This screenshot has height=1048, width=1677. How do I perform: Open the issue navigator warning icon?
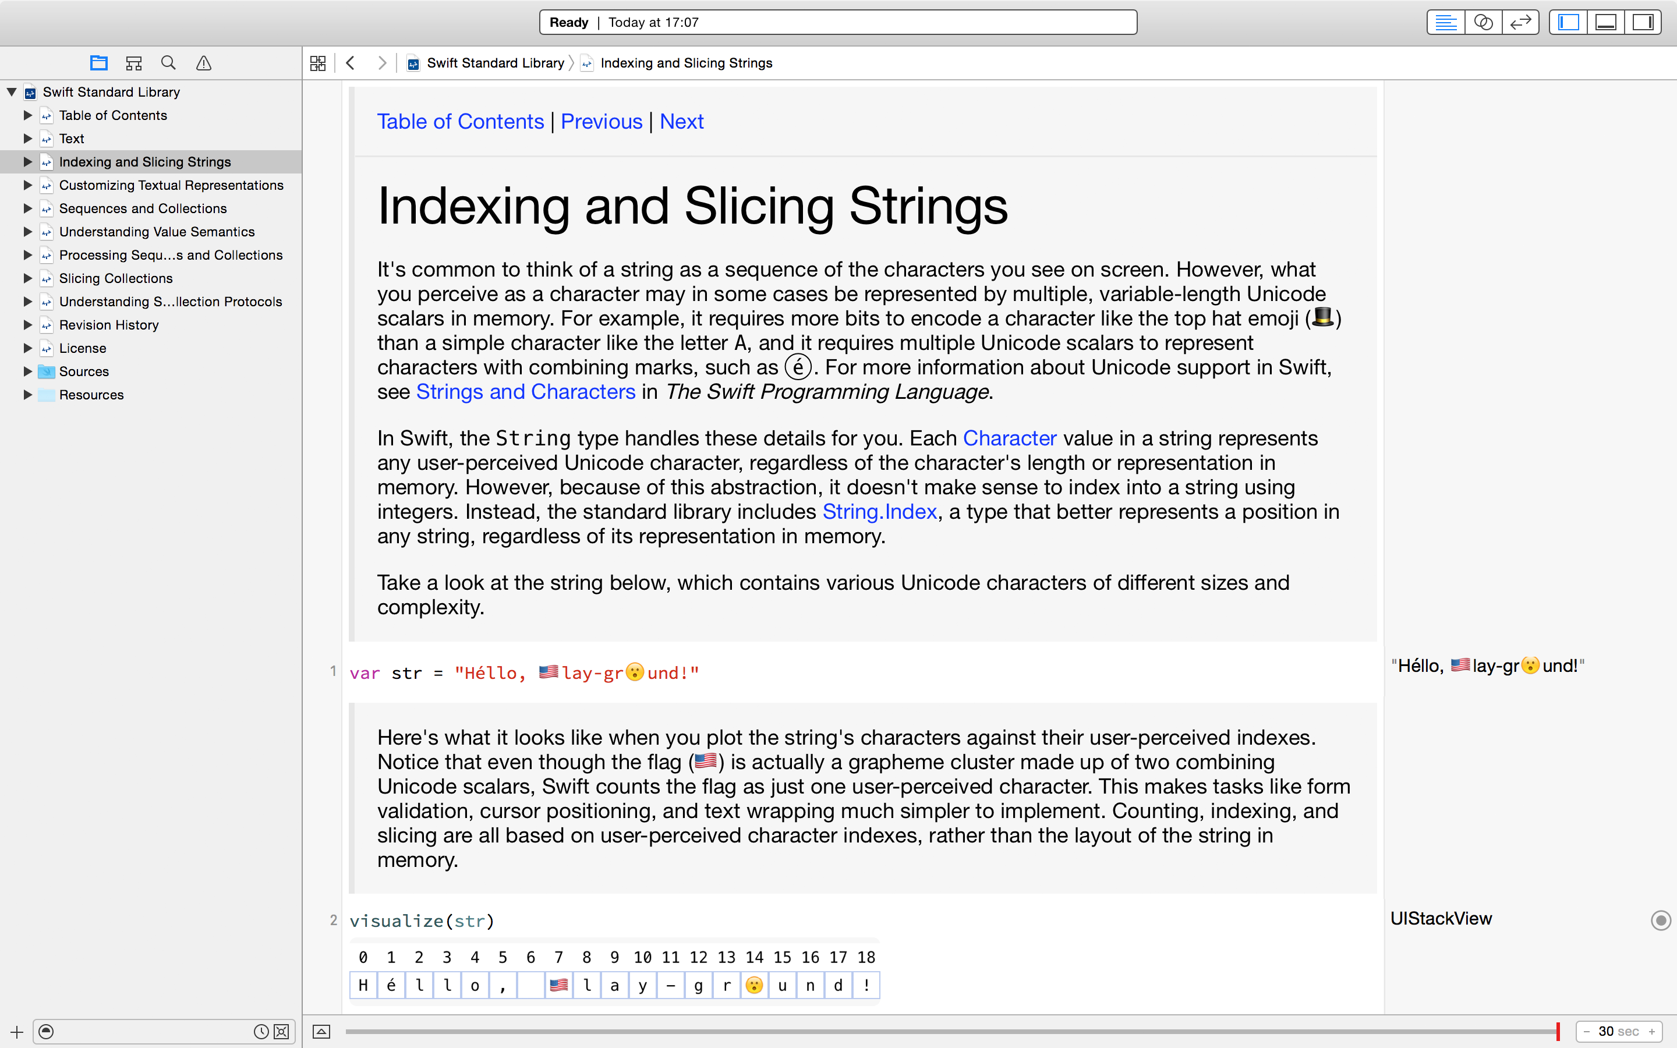click(204, 63)
